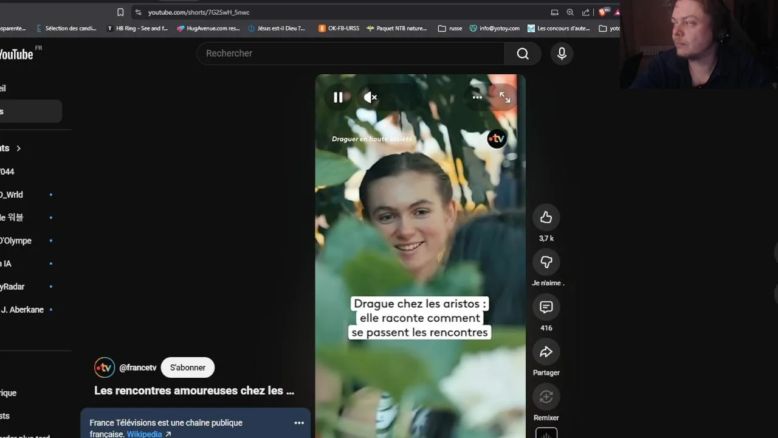Open the browser zoom icon in address bar
The image size is (778, 438).
(570, 12)
